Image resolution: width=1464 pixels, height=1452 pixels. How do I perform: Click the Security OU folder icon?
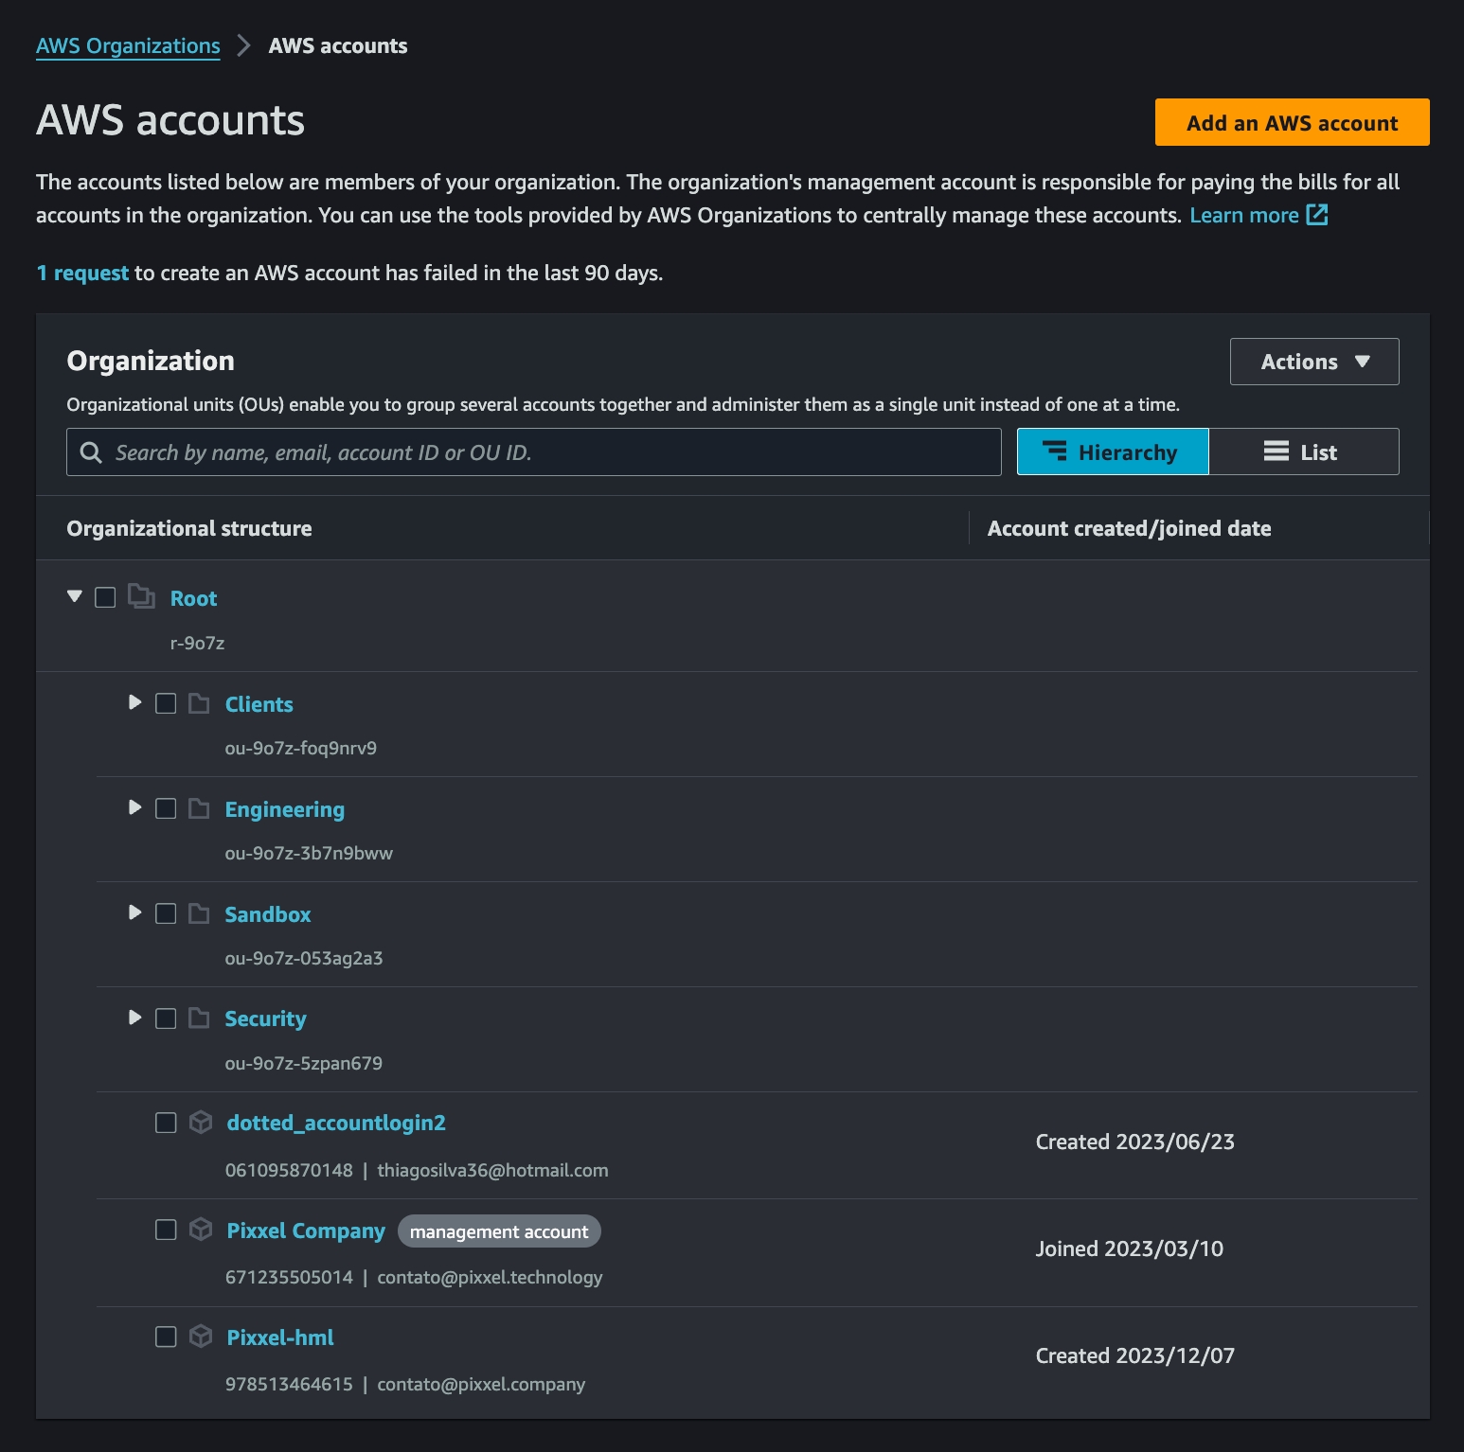[x=199, y=1018]
